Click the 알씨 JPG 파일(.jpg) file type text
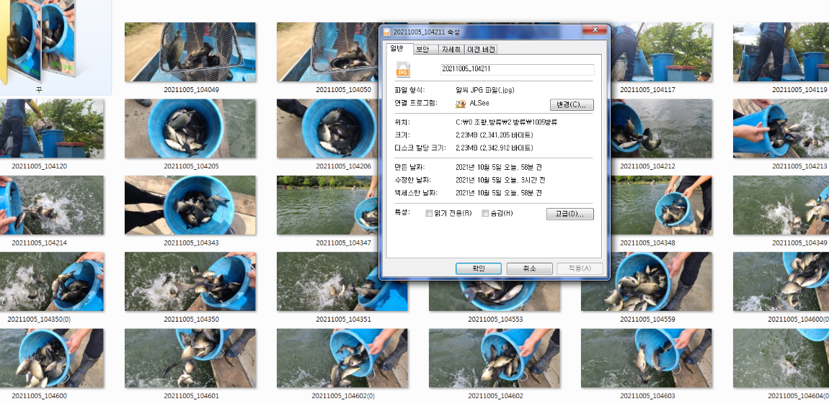The width and height of the screenshot is (829, 403). (485, 90)
